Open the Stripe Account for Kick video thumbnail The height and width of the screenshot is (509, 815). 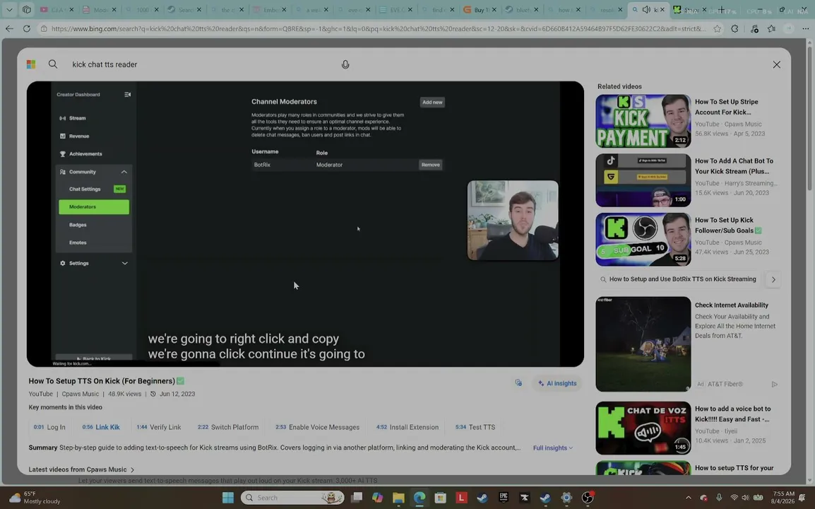[x=643, y=121]
